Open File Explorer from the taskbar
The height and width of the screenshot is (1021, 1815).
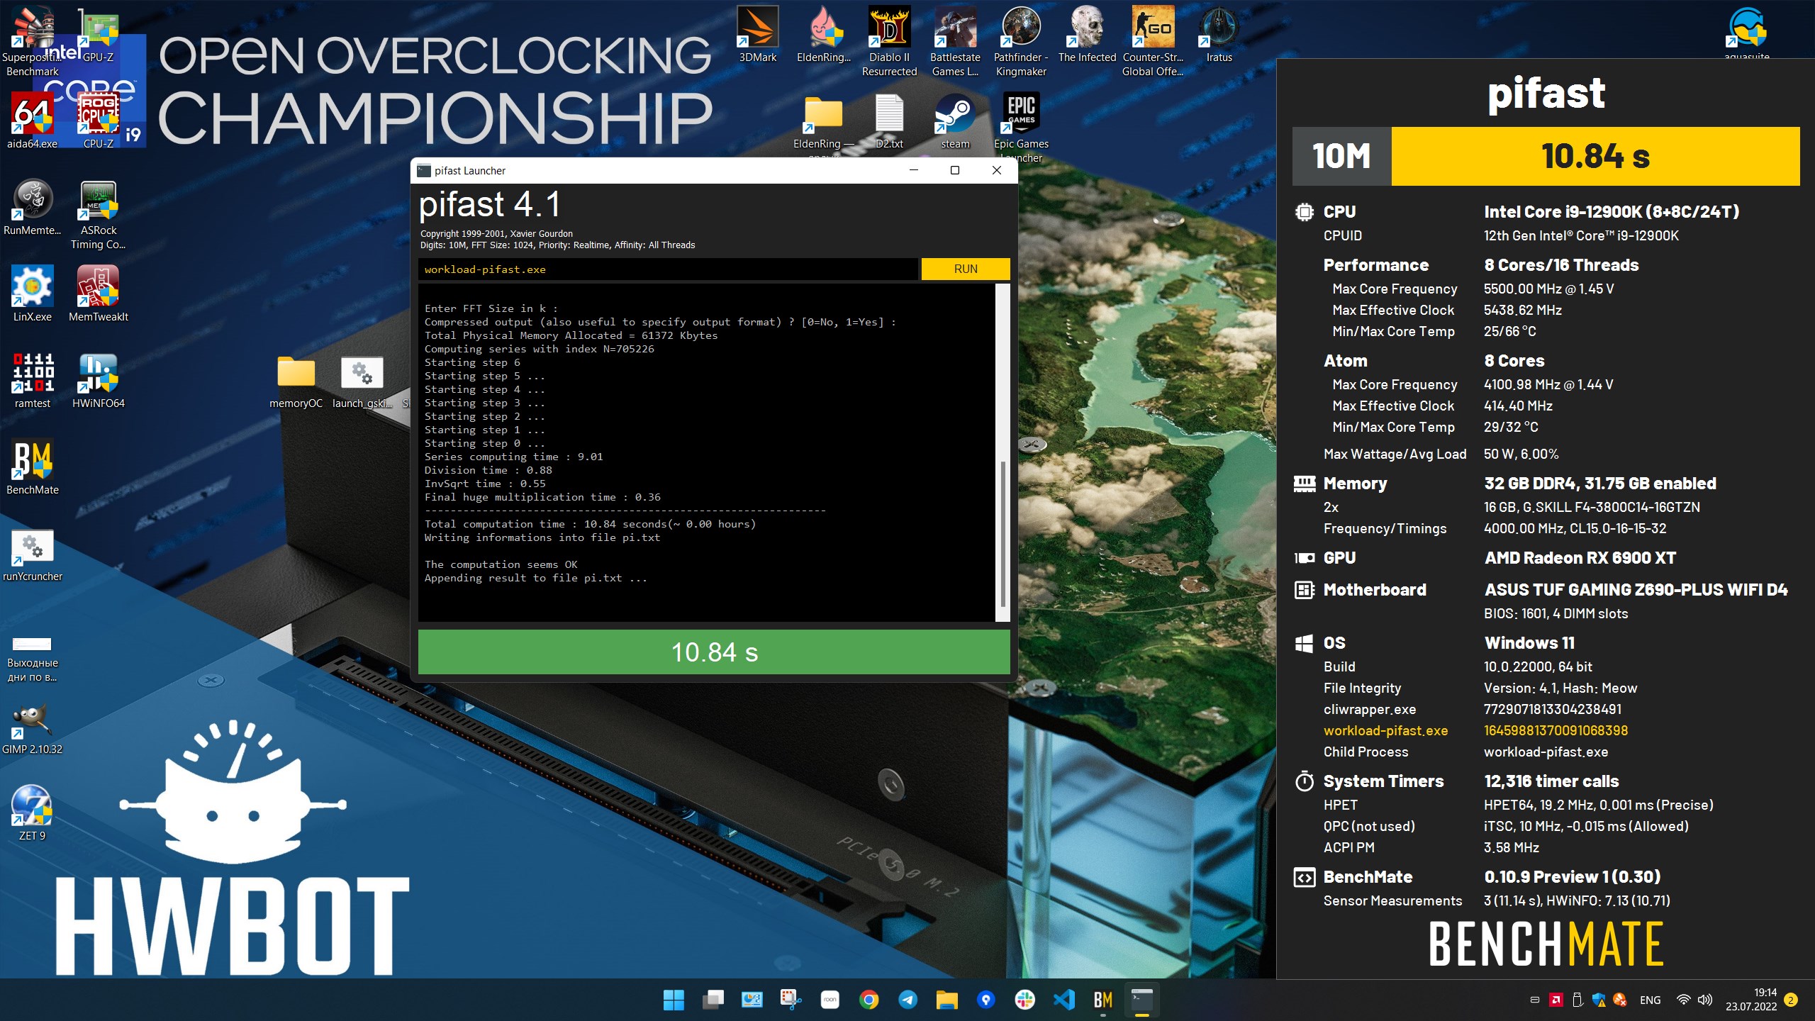[946, 1000]
